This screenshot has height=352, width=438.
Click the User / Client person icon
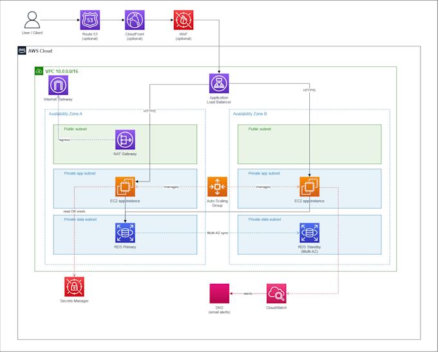click(32, 20)
